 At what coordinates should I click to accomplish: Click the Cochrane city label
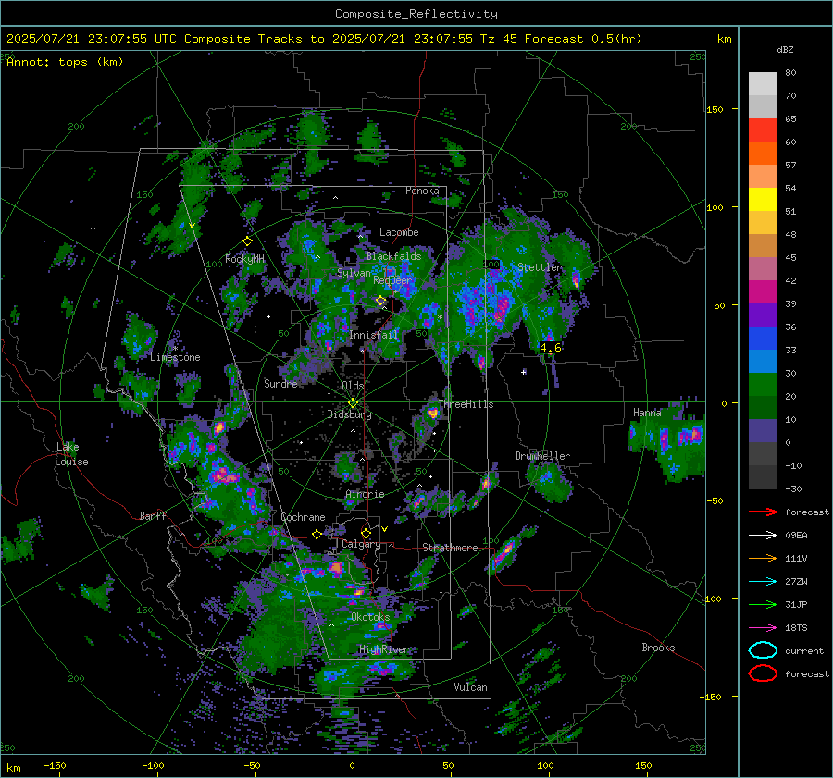(303, 517)
